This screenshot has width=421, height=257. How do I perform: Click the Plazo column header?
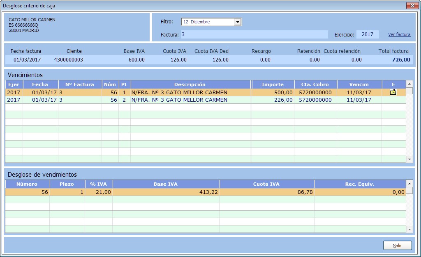click(67, 184)
